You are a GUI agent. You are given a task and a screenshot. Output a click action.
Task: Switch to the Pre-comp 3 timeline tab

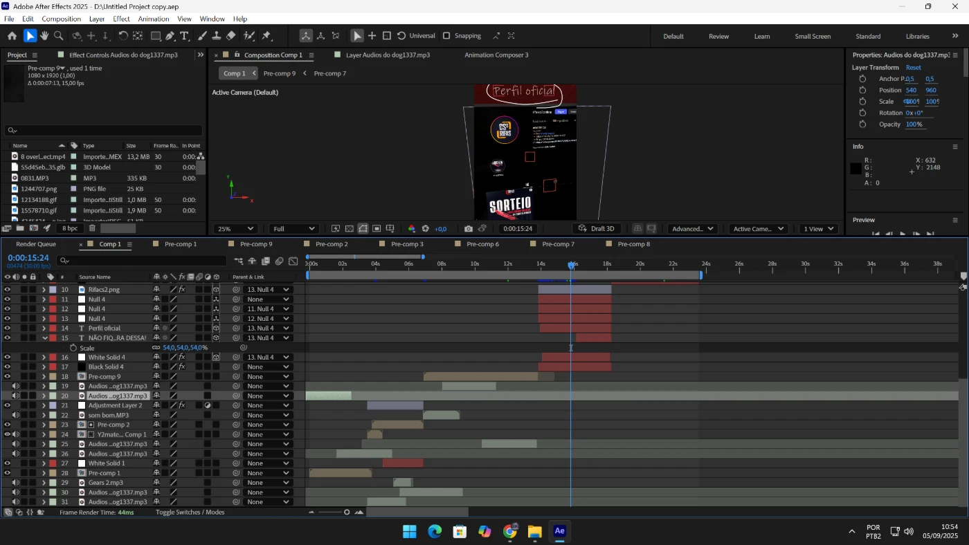click(407, 244)
